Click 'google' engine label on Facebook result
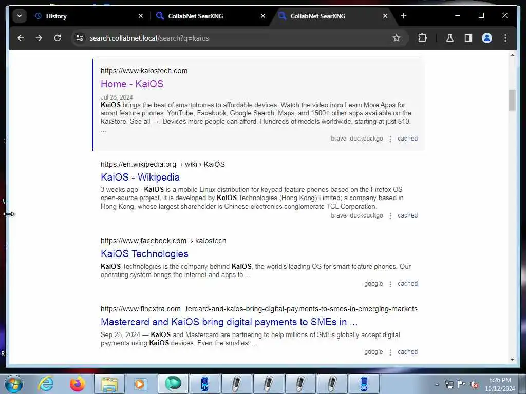 tap(373, 284)
